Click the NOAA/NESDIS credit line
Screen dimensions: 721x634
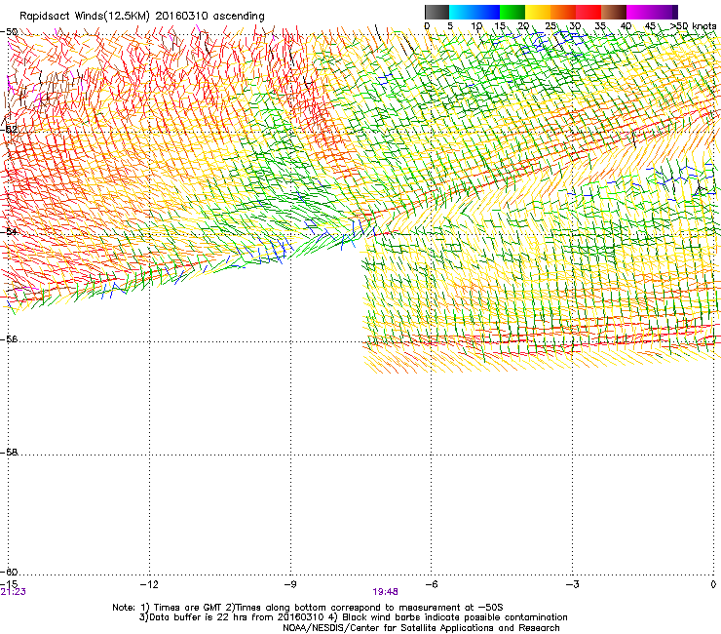(x=421, y=628)
